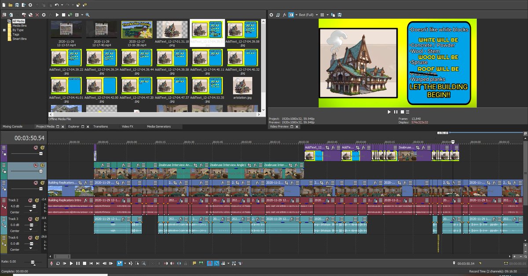The height and width of the screenshot is (276, 528).
Task: Open a project with the folder icon
Action: tap(11, 5)
